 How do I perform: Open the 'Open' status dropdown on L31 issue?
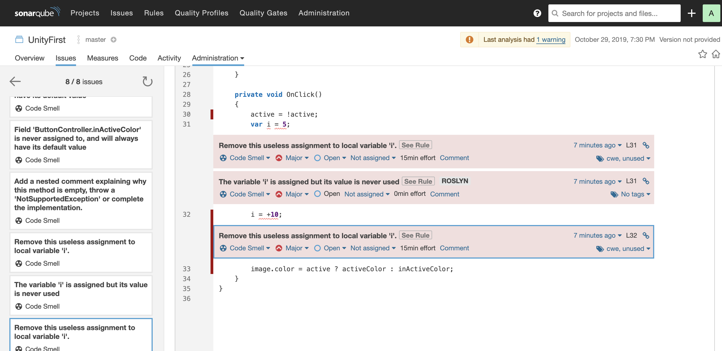pyautogui.click(x=330, y=158)
